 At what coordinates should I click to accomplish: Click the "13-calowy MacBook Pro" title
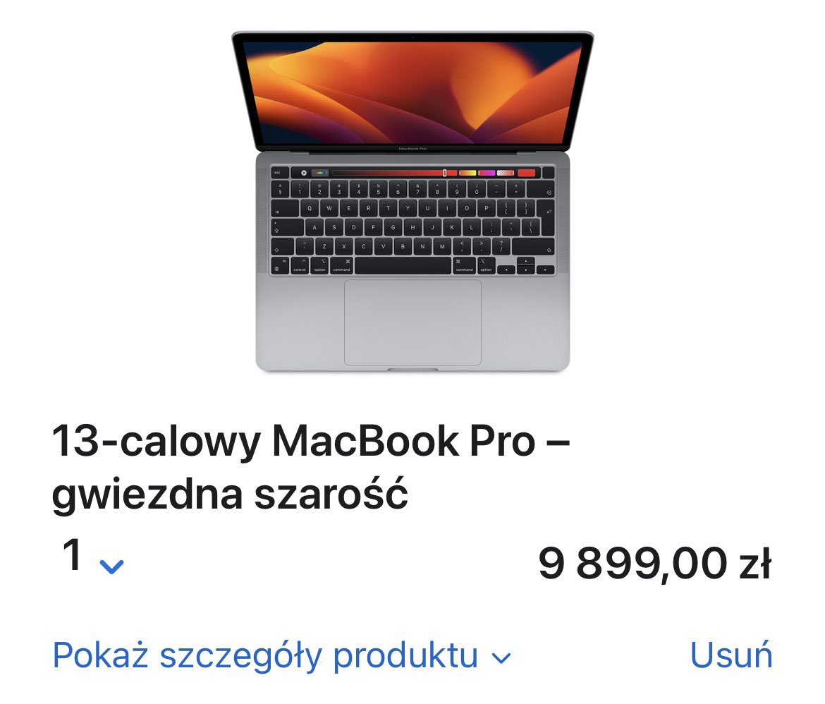pos(293,442)
